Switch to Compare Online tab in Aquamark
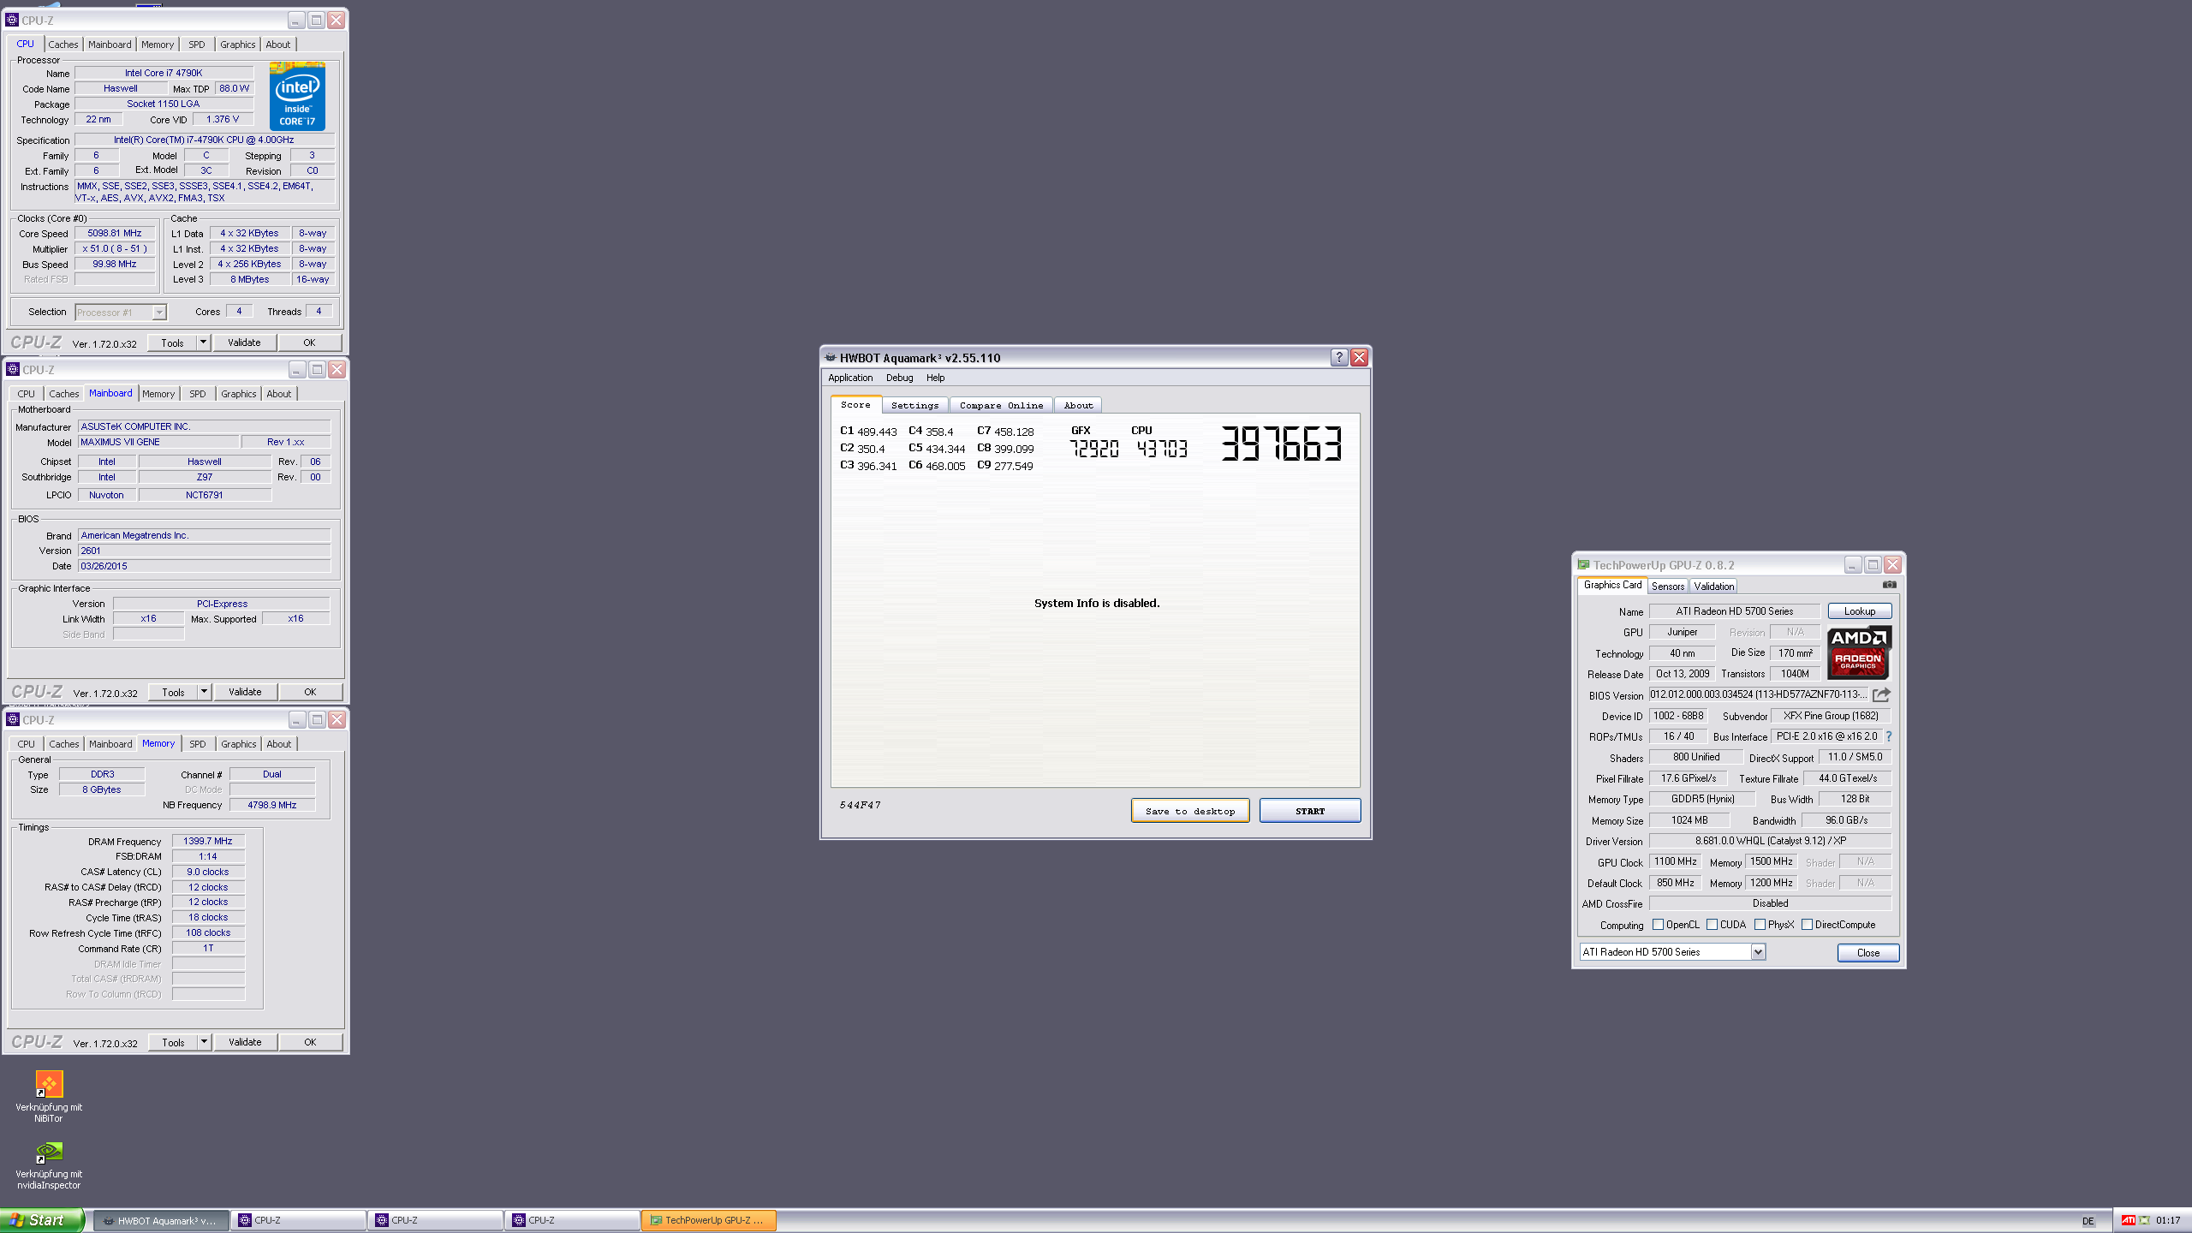The image size is (2192, 1233). click(x=1001, y=406)
